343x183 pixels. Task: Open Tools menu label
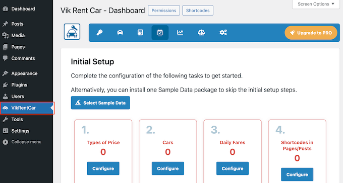coord(17,119)
